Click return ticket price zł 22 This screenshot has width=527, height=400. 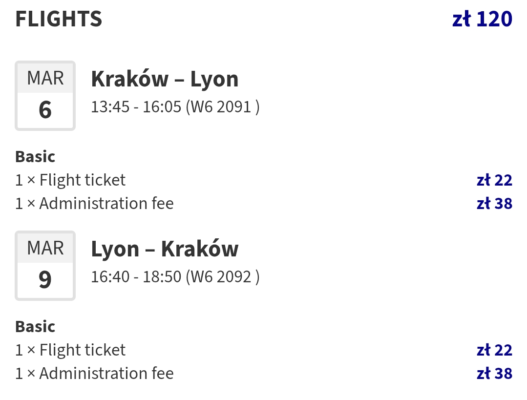click(494, 350)
